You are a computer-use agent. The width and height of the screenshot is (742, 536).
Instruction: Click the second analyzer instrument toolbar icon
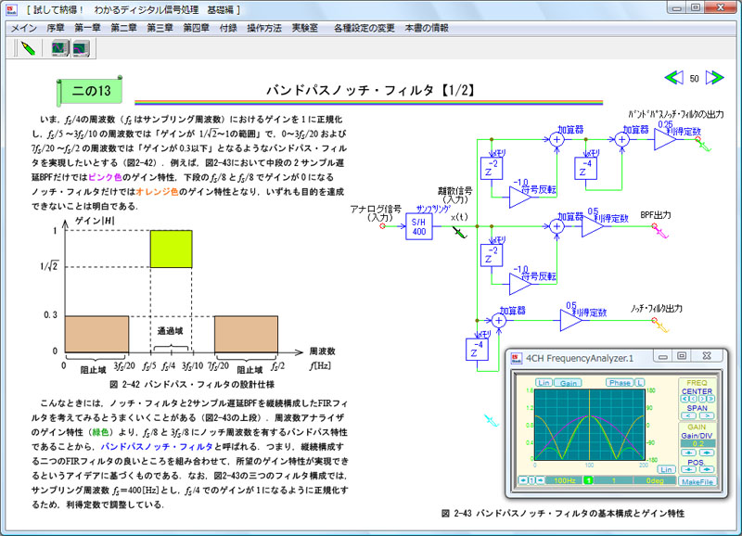pyautogui.click(x=81, y=46)
